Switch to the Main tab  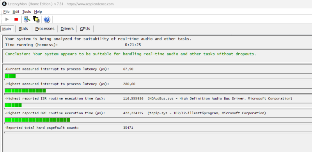click(x=7, y=29)
